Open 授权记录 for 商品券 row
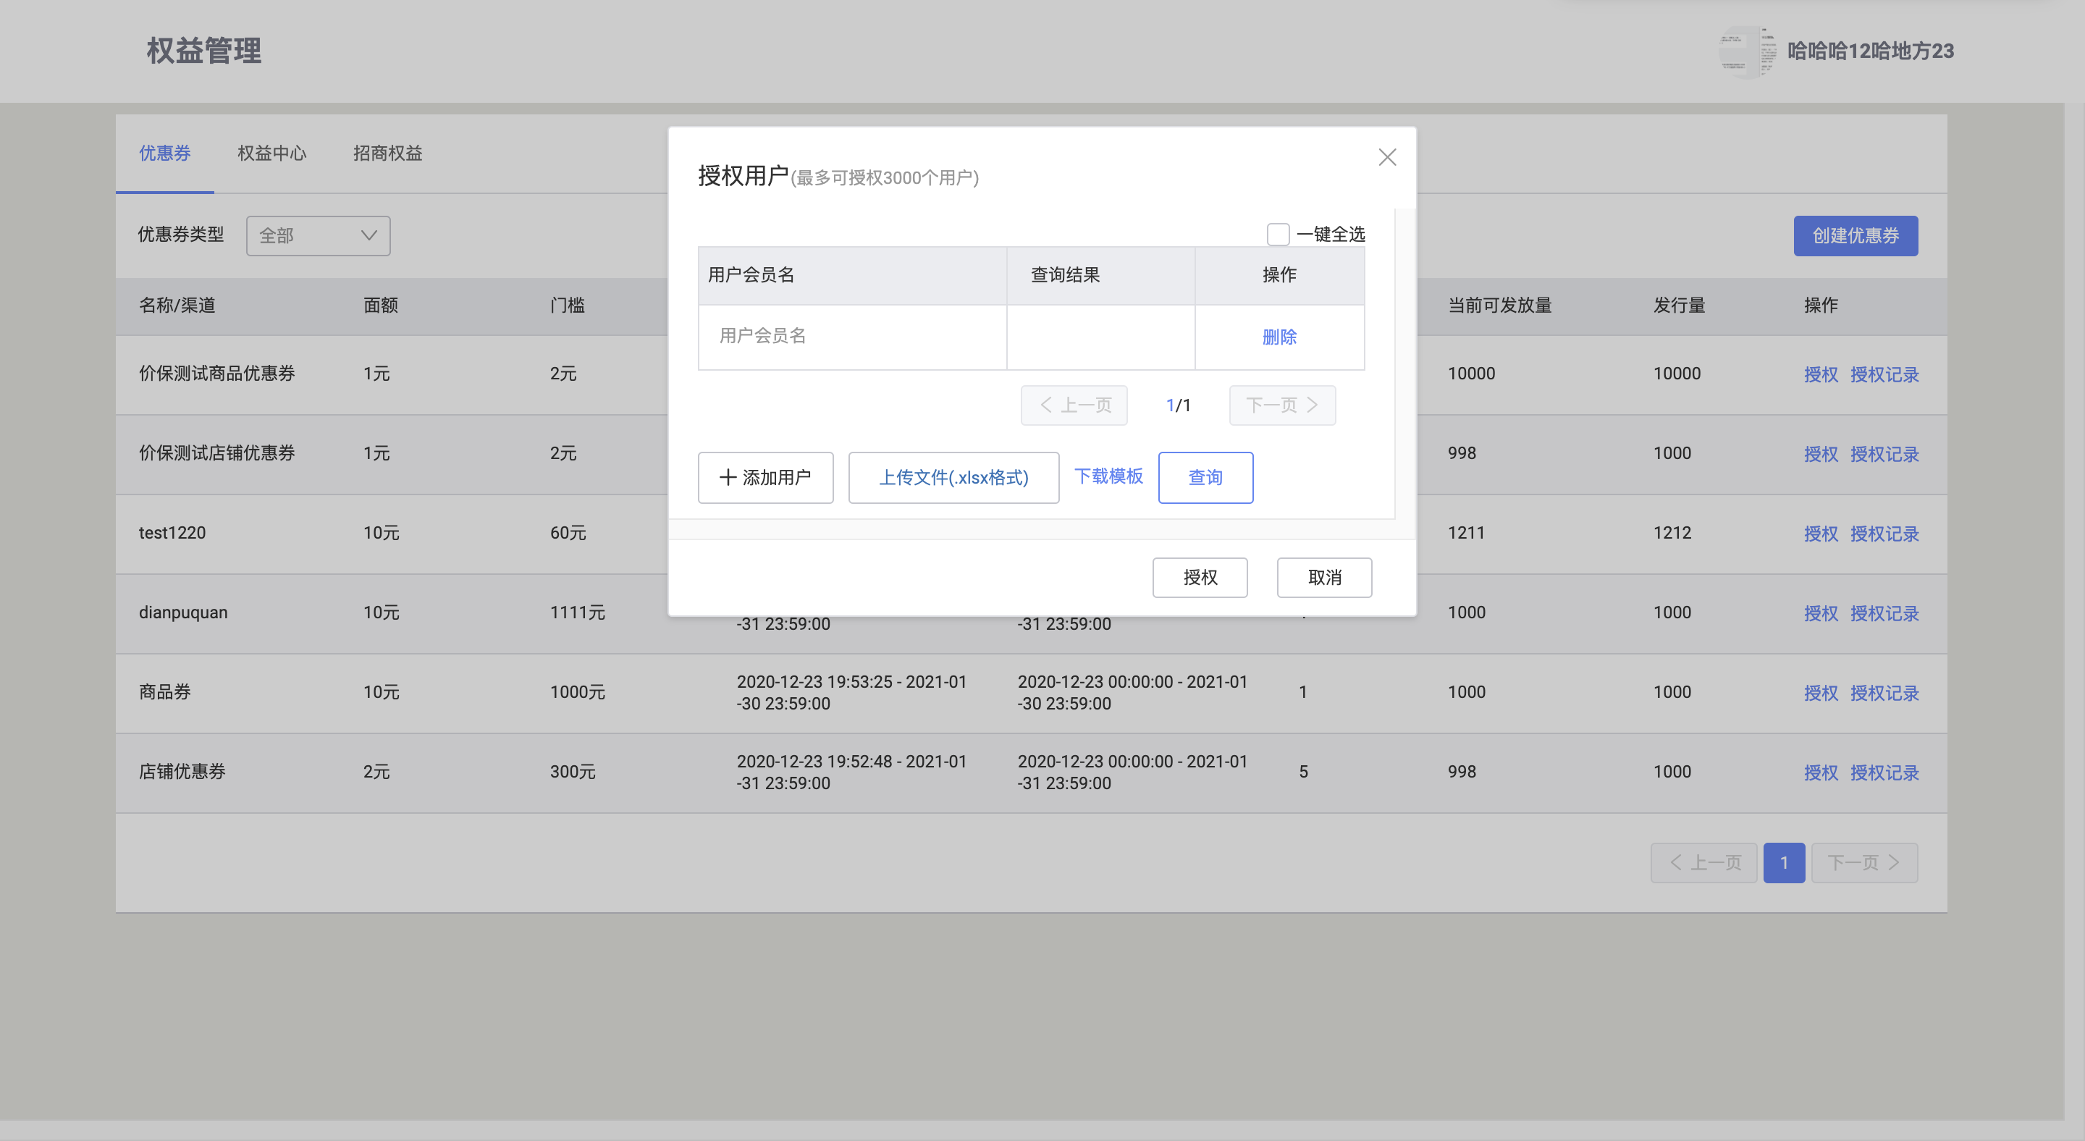Screen dimensions: 2085x1141 1884,693
